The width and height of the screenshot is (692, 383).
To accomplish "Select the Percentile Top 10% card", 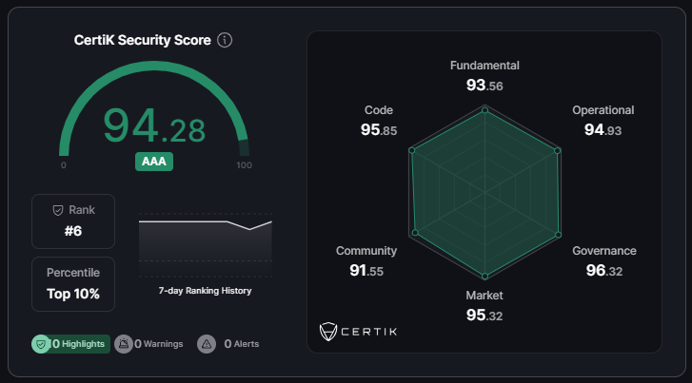I will coord(73,284).
